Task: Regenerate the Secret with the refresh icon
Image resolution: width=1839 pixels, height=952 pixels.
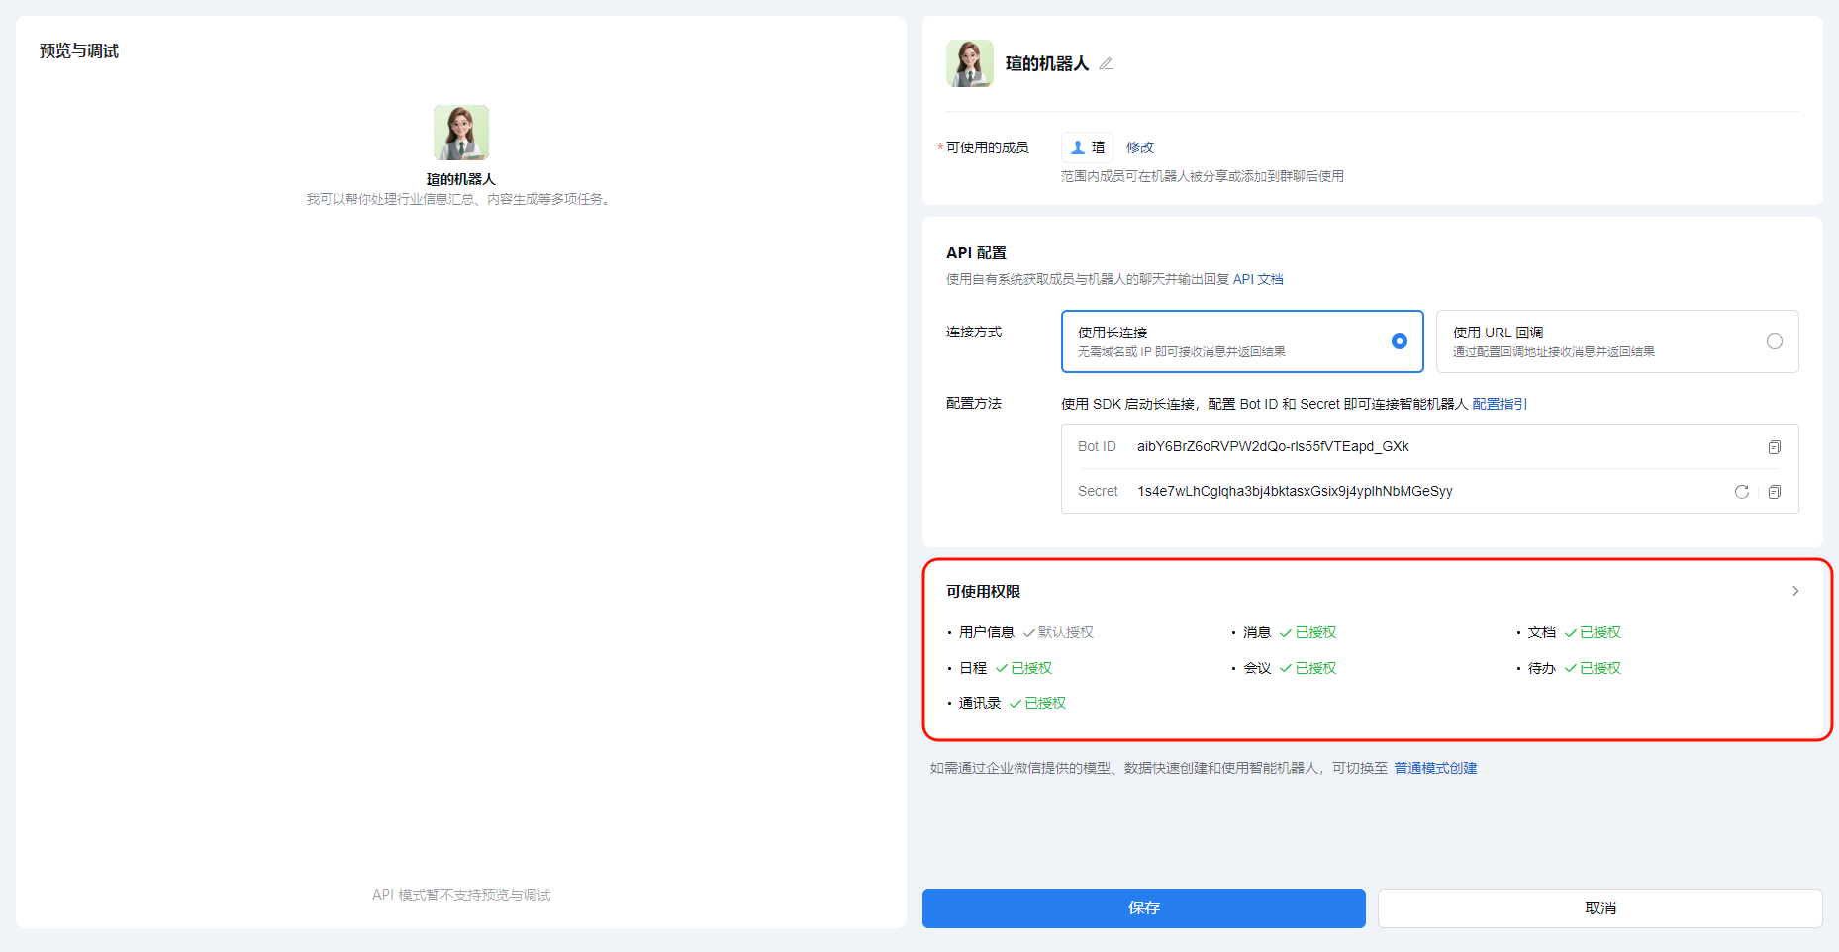Action: [1741, 492]
